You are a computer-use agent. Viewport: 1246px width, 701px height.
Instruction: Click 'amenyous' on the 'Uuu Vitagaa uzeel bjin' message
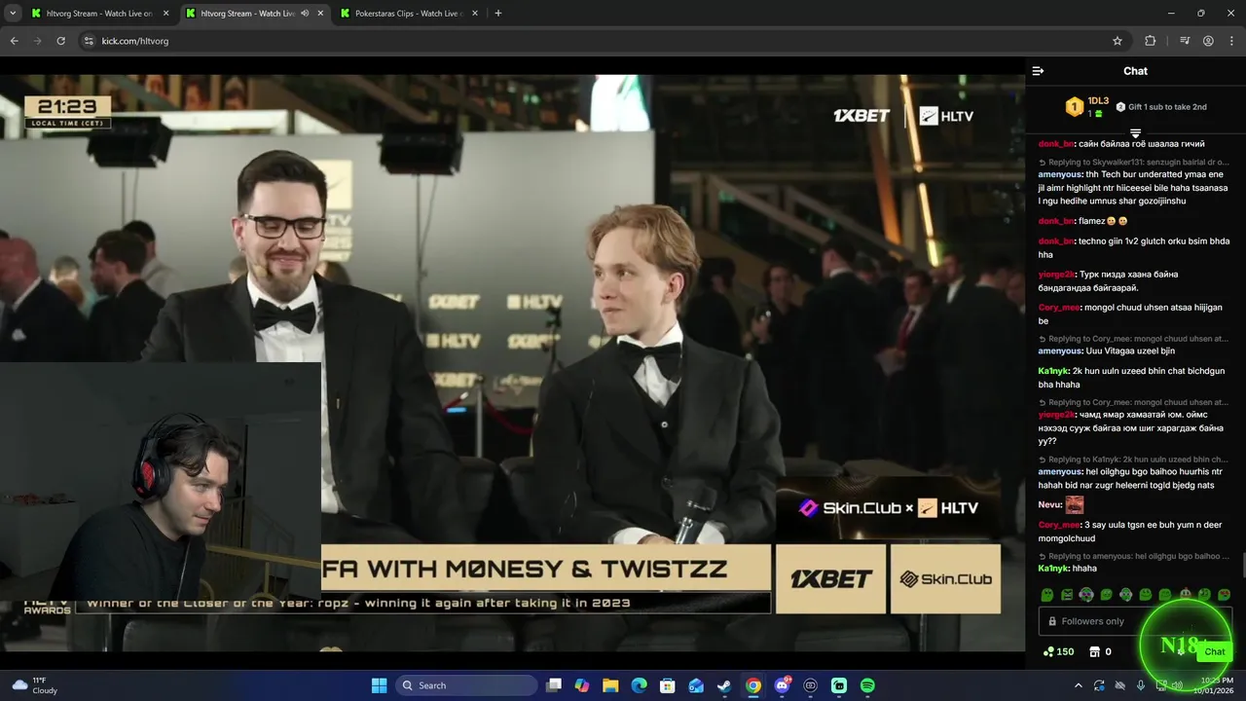(x=1060, y=350)
